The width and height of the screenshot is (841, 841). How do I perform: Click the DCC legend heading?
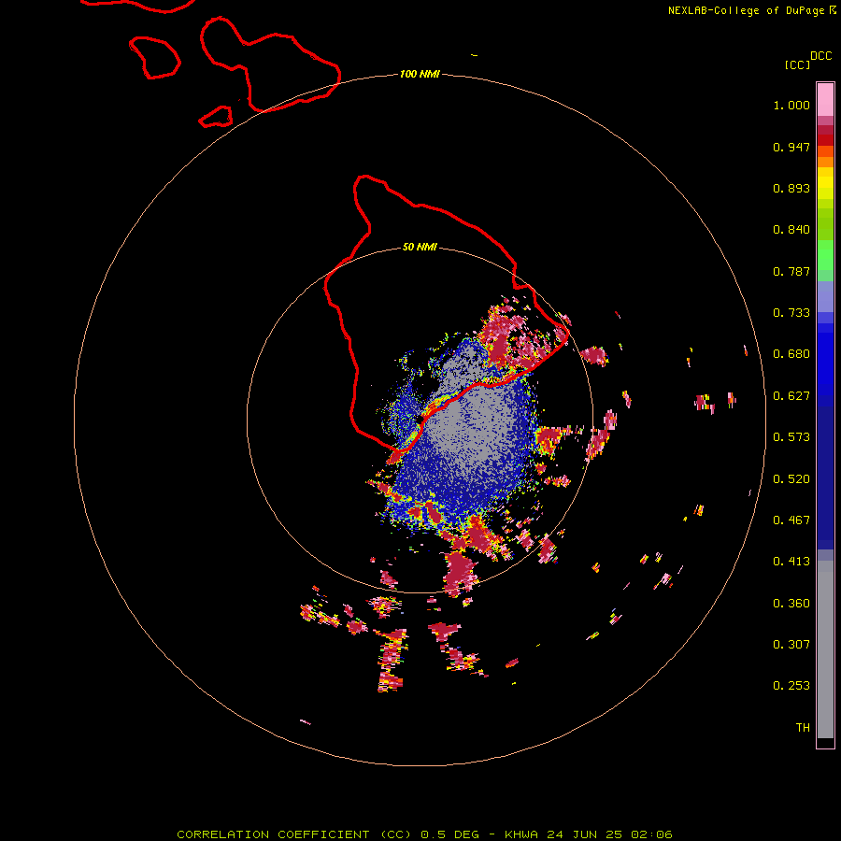tap(821, 56)
